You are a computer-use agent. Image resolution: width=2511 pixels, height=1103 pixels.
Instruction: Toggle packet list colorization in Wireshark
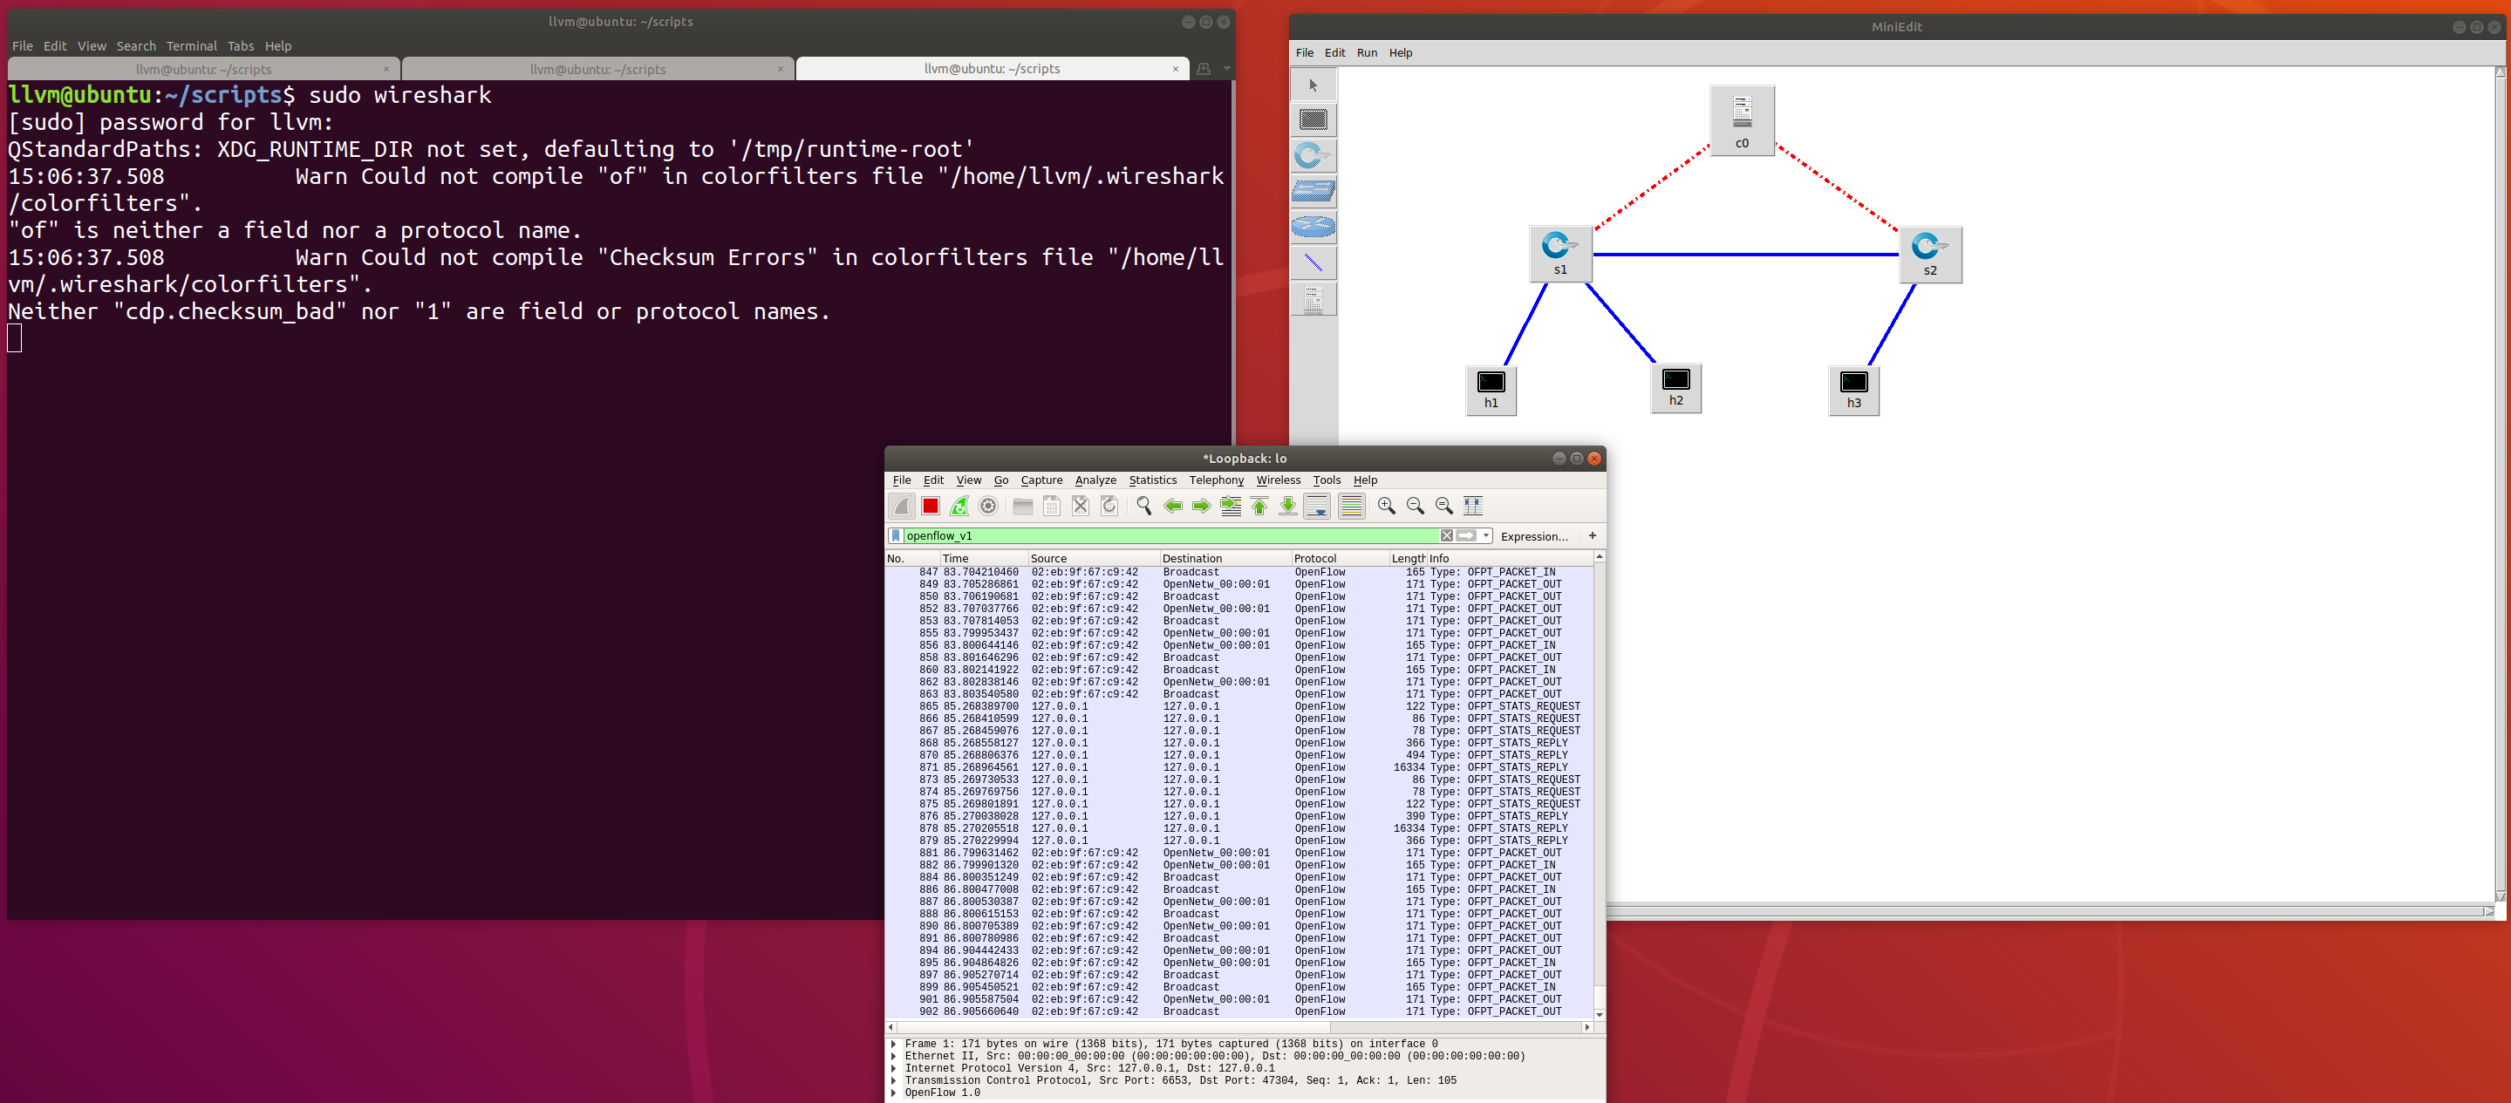(1351, 506)
